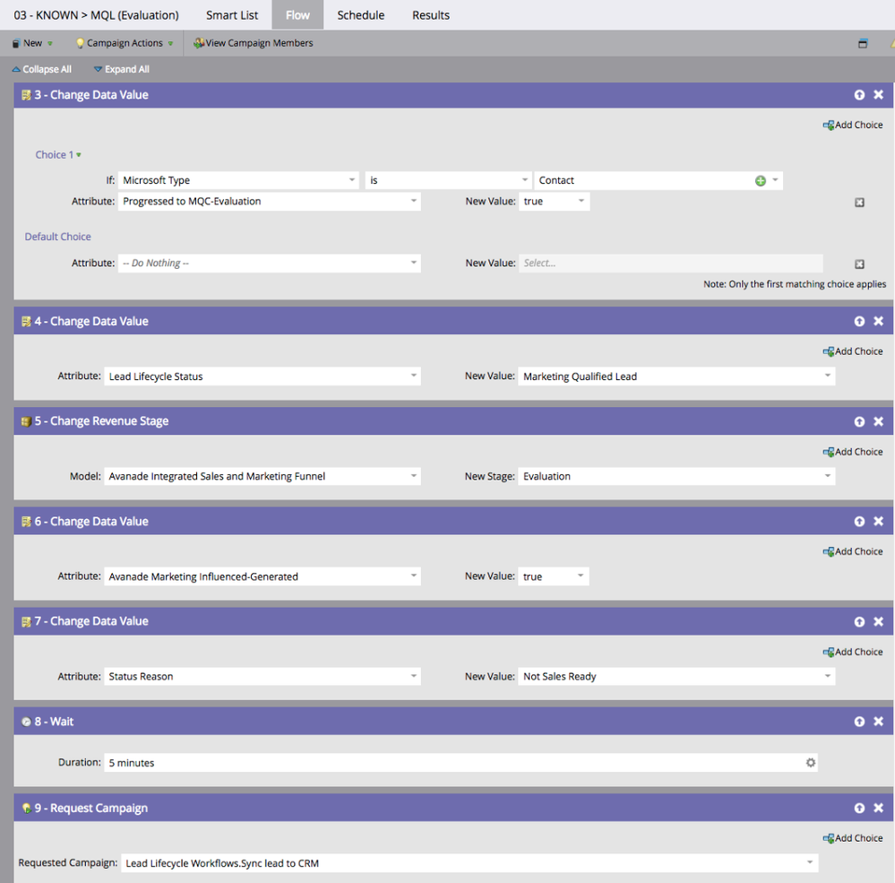Delete step 5 Change Revenue Stage
The height and width of the screenshot is (883, 895).
point(878,421)
